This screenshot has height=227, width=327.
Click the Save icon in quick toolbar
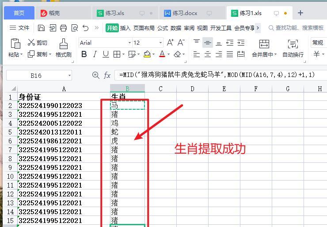pos(41,28)
